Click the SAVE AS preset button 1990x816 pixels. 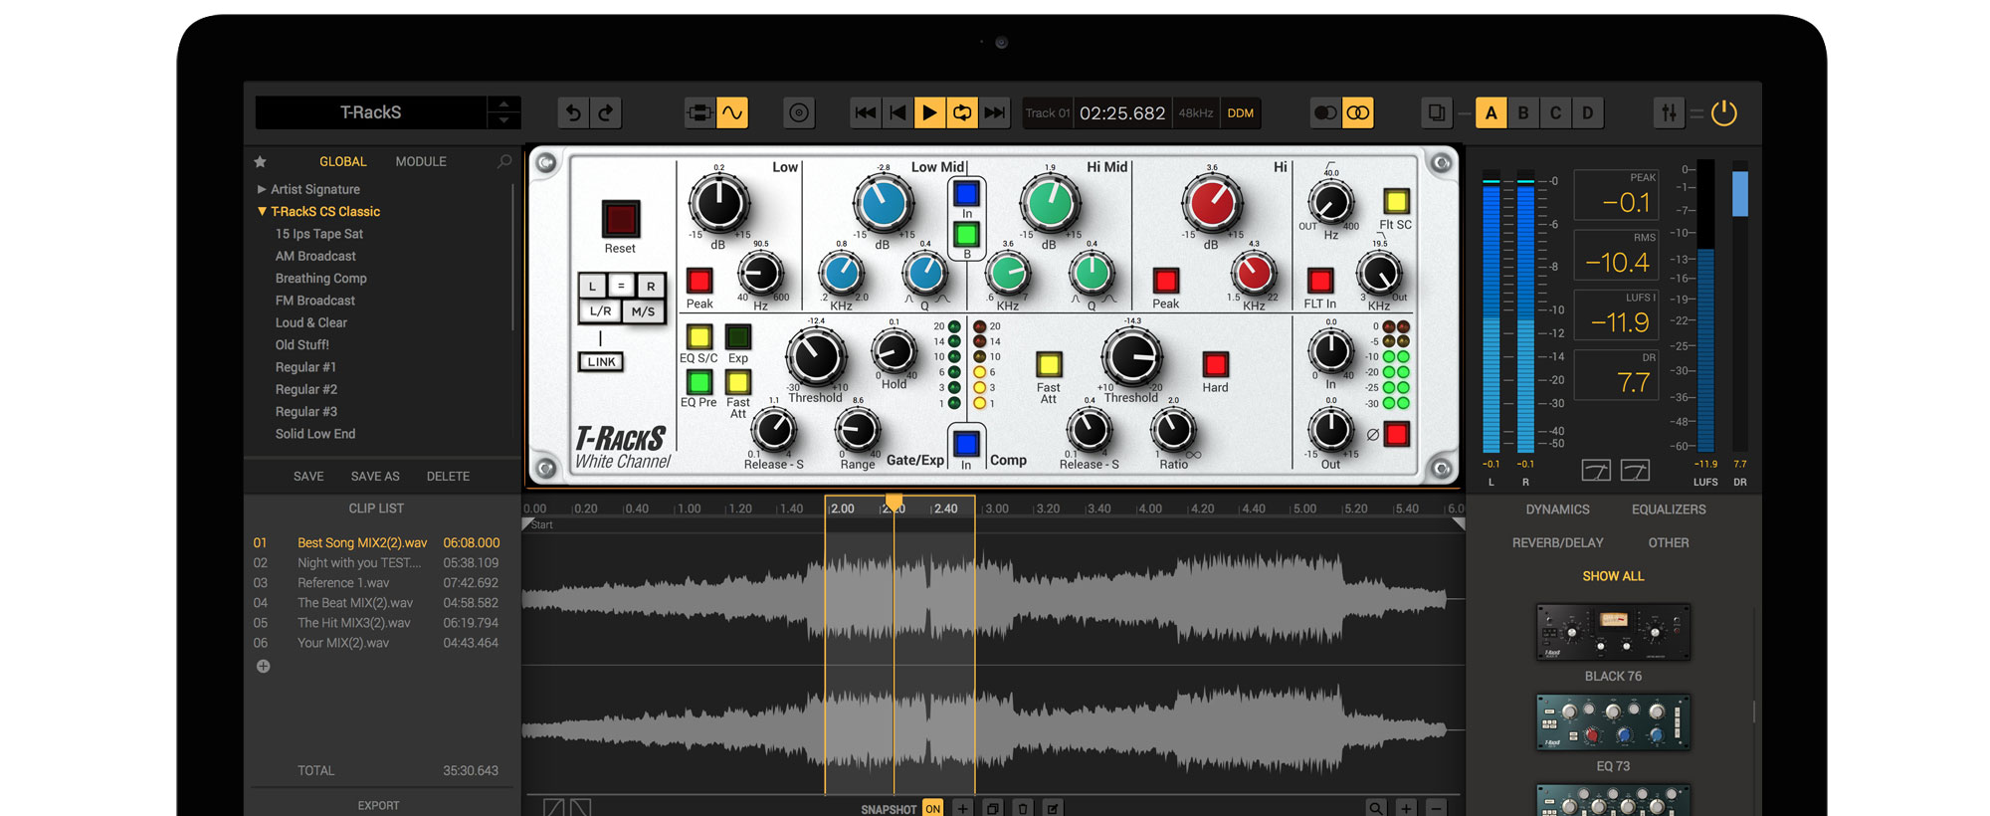click(375, 477)
